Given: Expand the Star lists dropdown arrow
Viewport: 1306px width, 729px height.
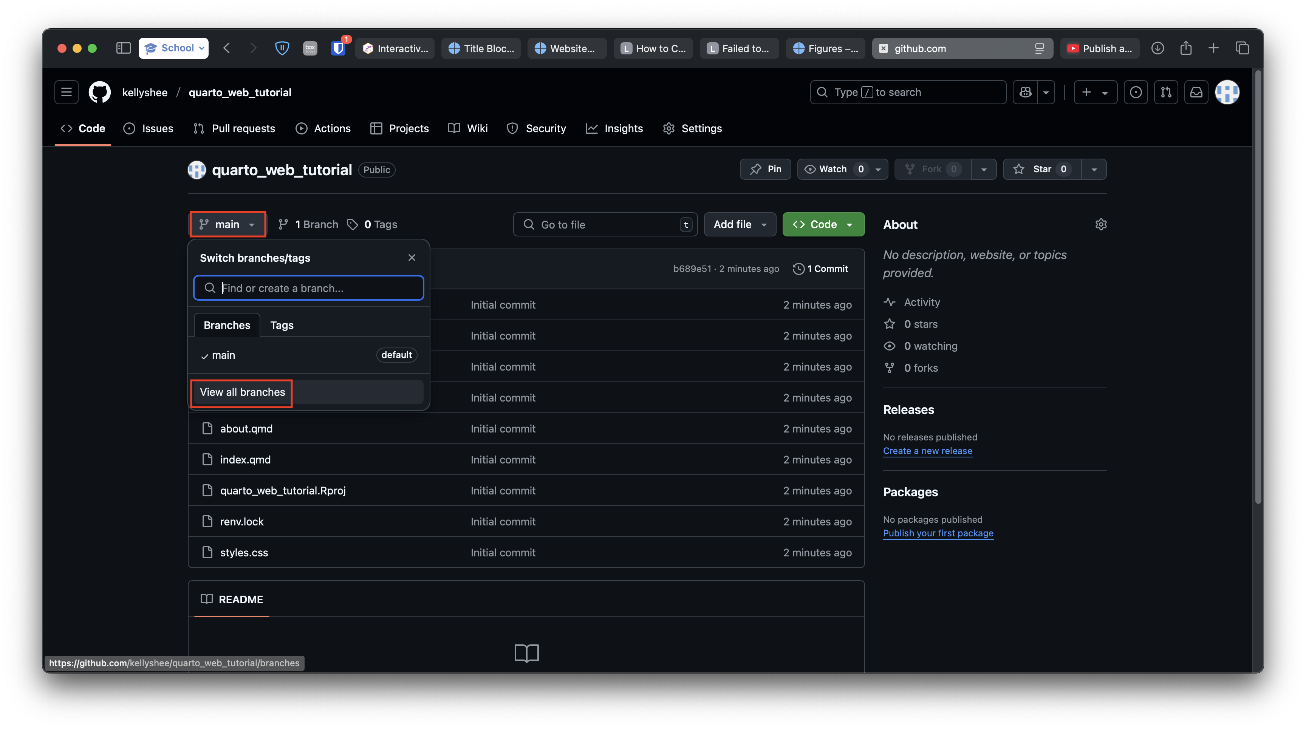Looking at the screenshot, I should 1094,169.
